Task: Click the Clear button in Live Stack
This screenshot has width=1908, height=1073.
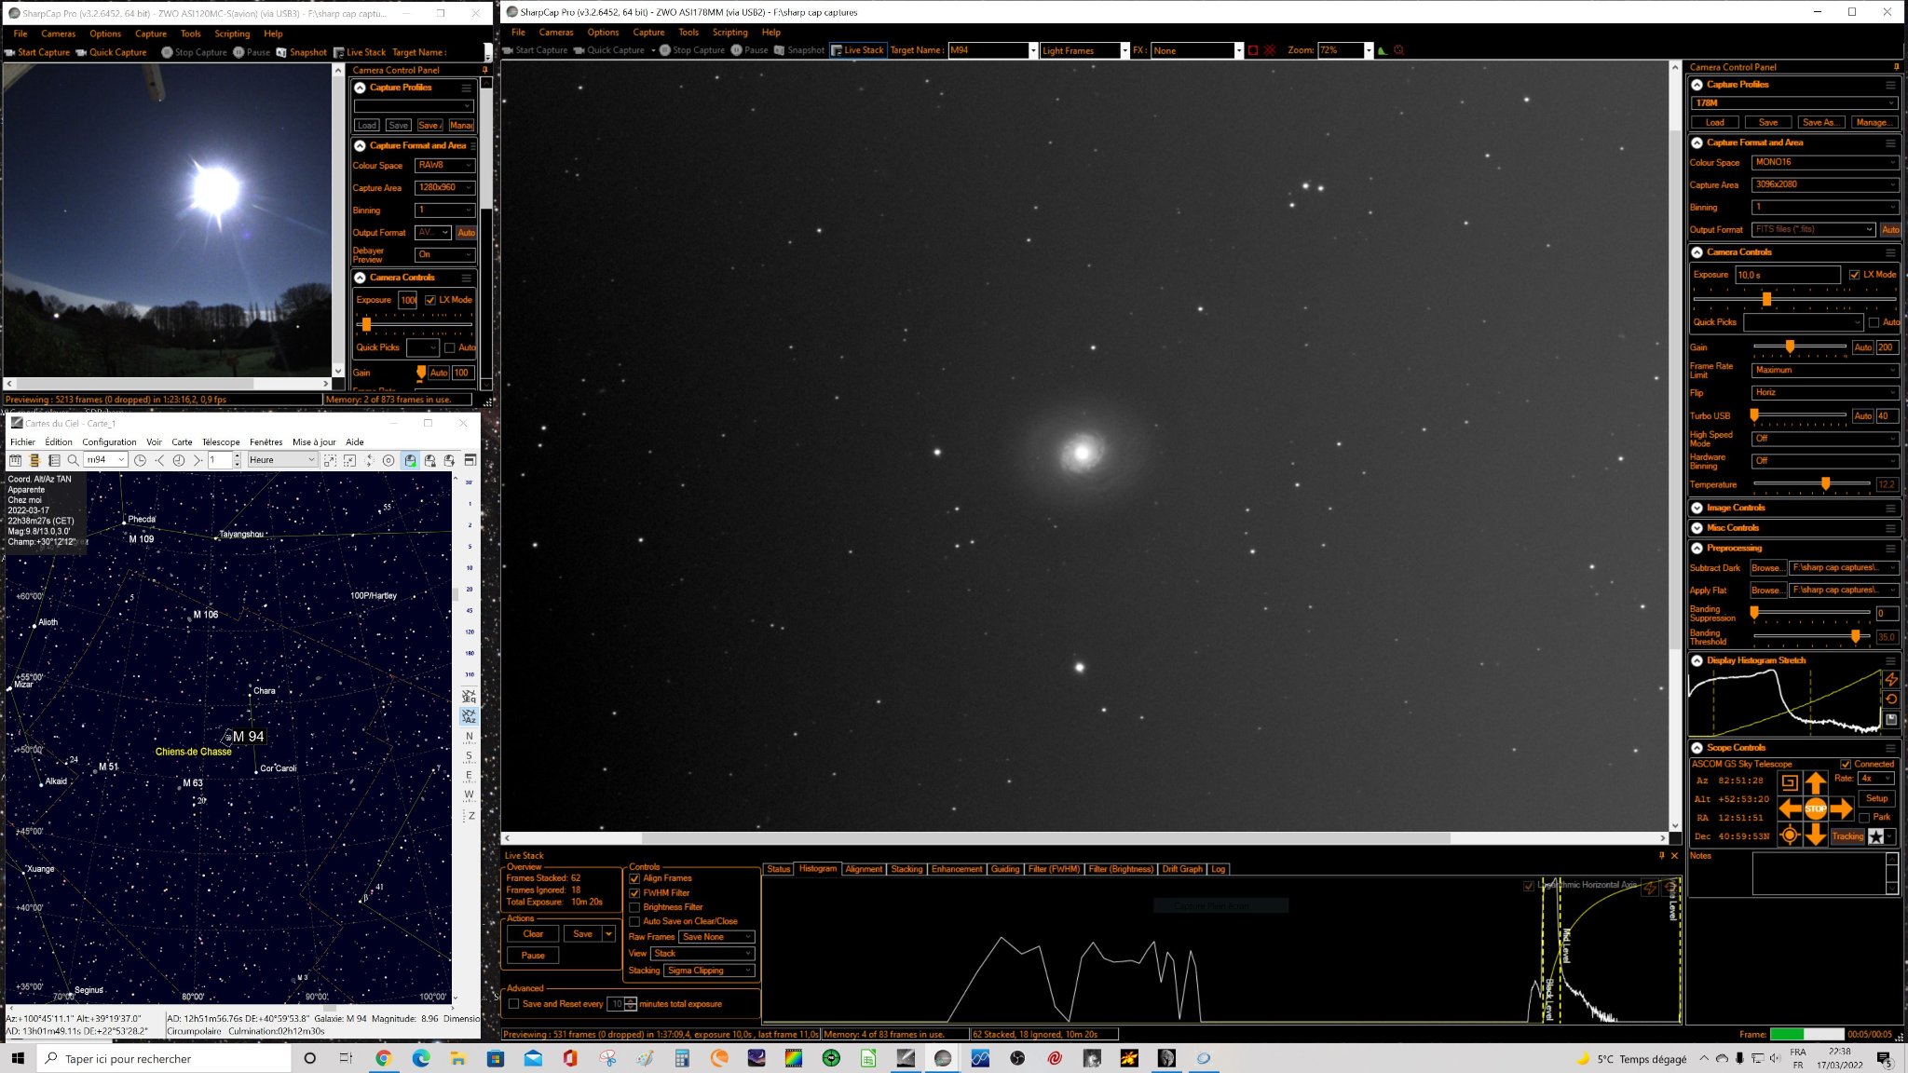Action: click(533, 933)
